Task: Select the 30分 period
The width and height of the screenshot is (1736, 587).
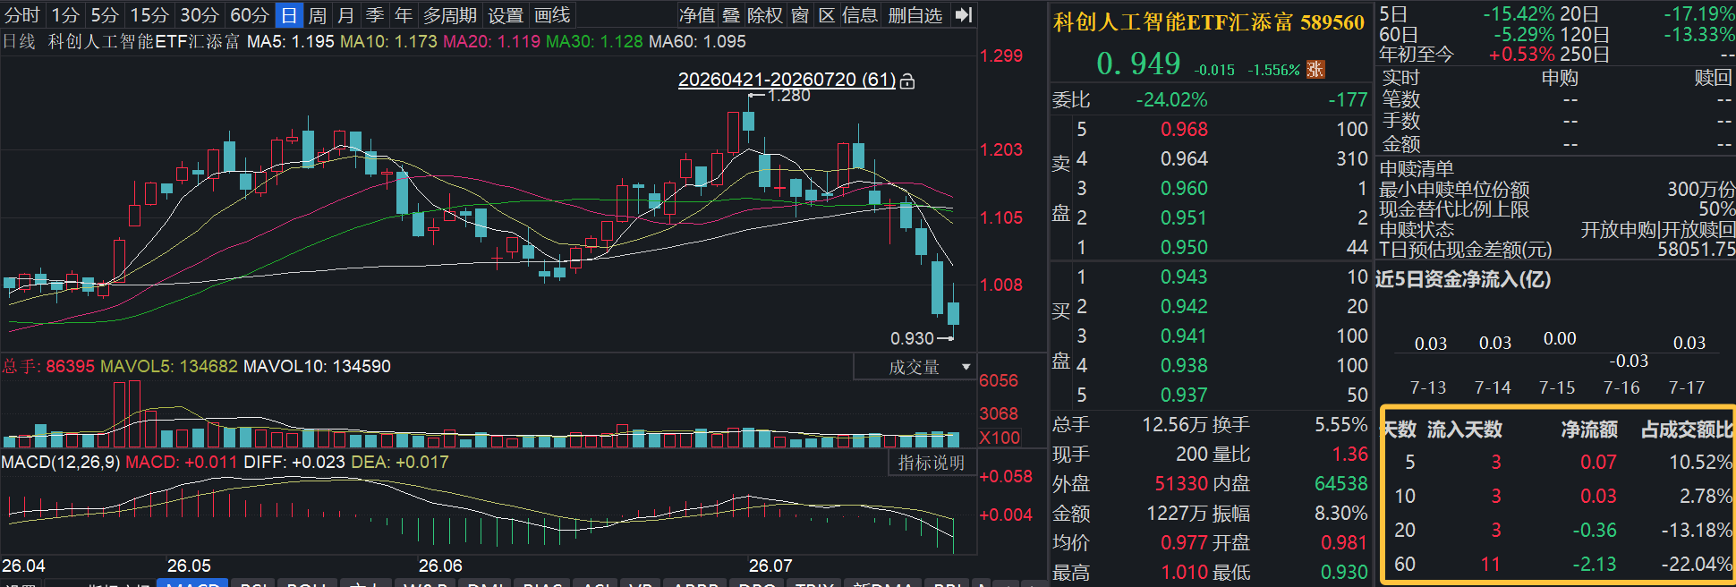Action: click(x=200, y=15)
